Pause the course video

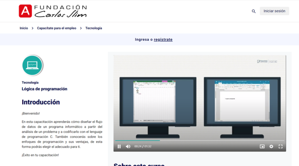[x=119, y=147]
